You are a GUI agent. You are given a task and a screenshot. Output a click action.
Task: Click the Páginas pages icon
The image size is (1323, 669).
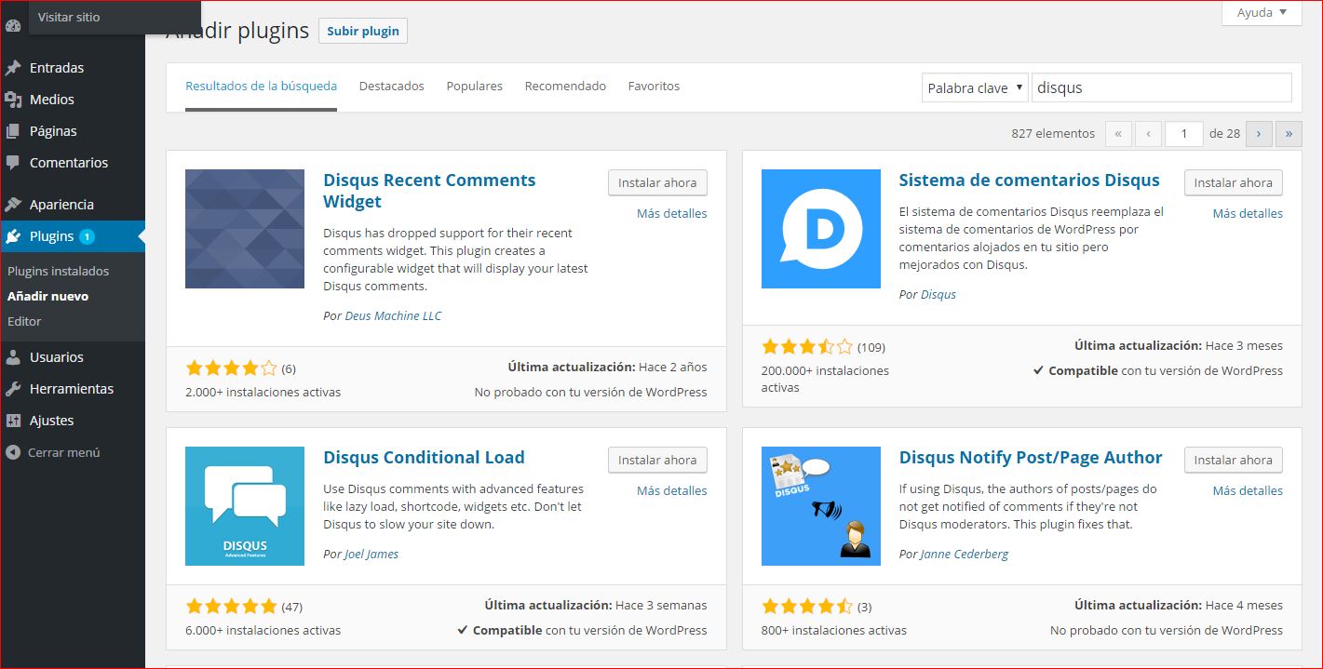click(13, 131)
